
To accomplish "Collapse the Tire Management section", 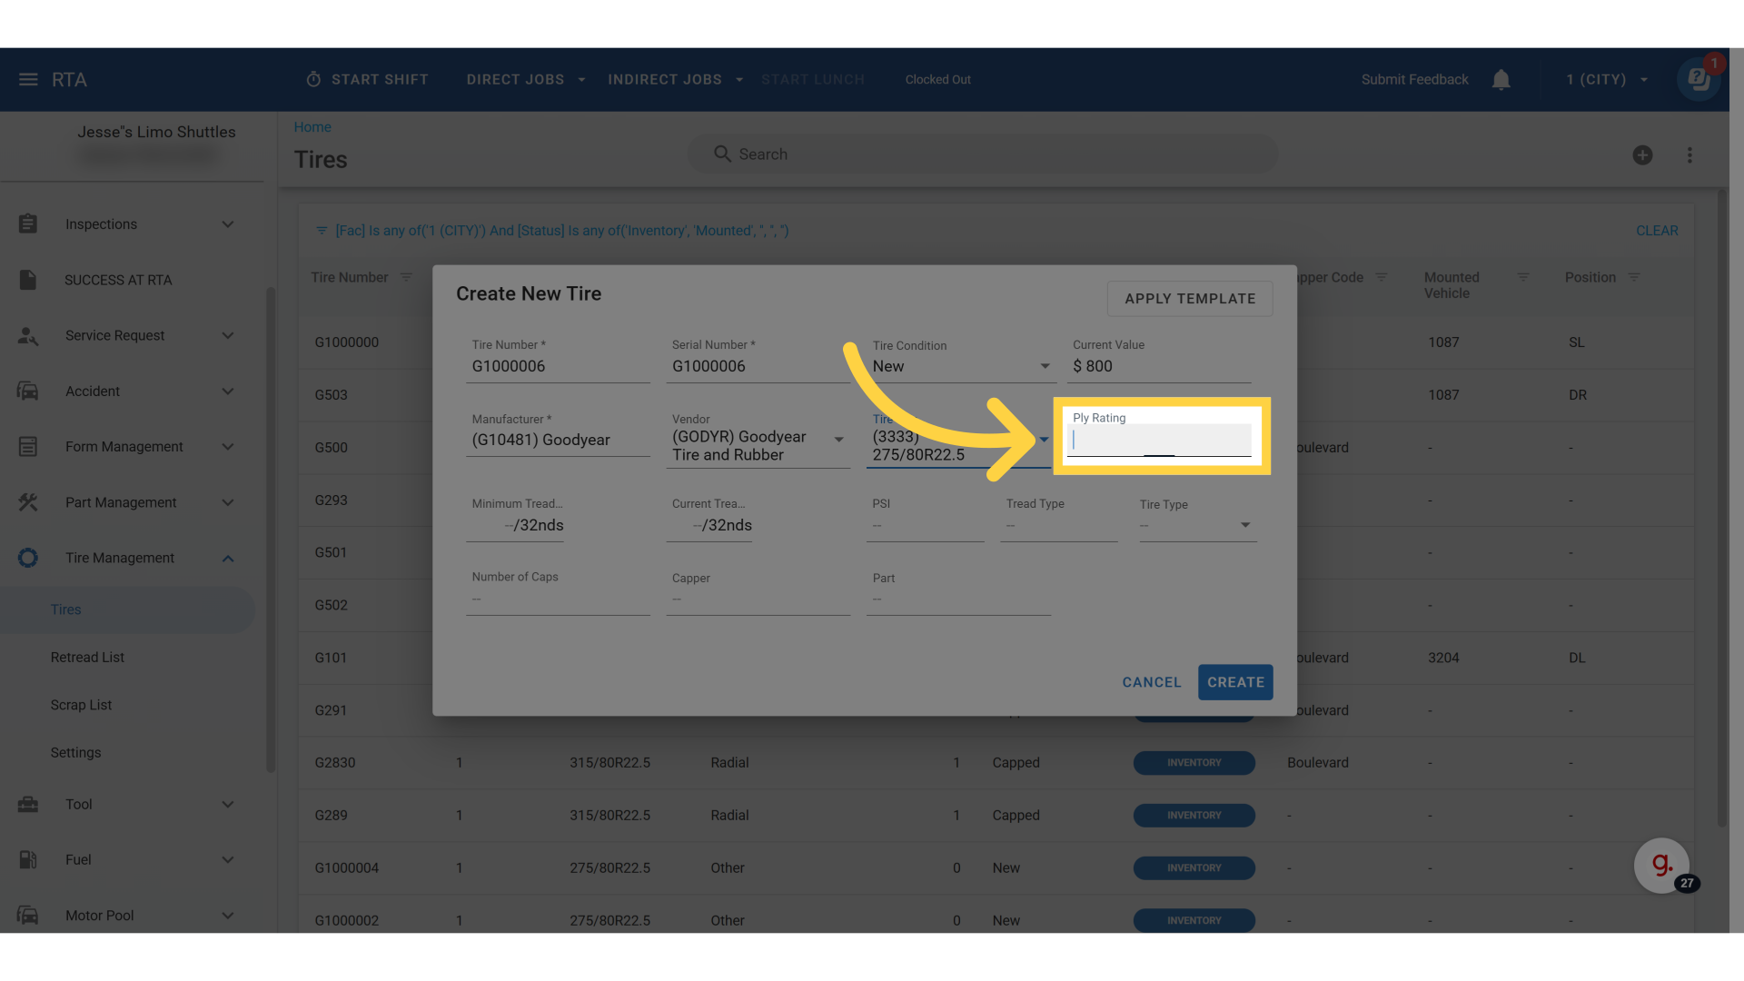I will pyautogui.click(x=228, y=559).
